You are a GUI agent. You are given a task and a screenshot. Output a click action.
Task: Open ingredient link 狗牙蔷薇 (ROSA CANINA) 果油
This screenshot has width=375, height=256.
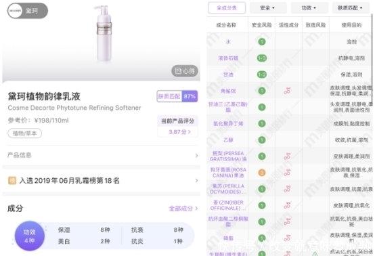[228, 173]
